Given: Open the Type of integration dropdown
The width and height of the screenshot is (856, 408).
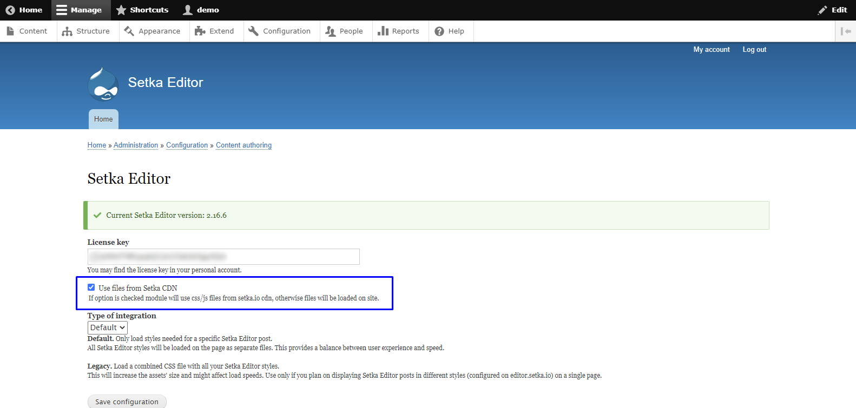Looking at the screenshot, I should click(108, 327).
